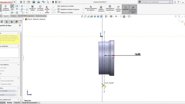Toggle the hide/show items eye icon

(x=116, y=16)
